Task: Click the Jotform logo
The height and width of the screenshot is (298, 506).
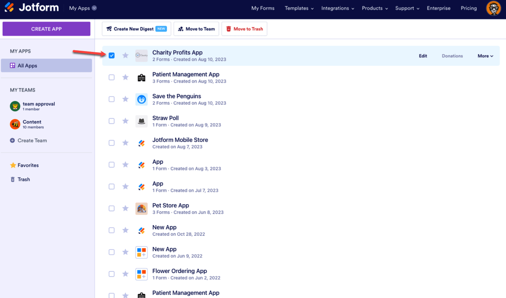Action: click(31, 8)
